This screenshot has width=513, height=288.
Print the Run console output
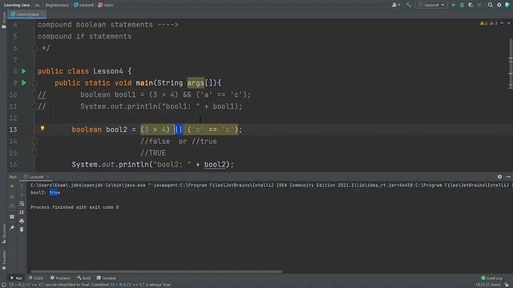(x=22, y=221)
